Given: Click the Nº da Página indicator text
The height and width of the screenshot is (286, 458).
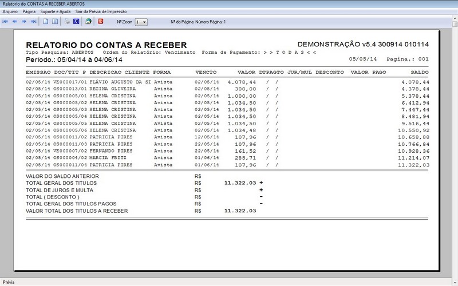Looking at the screenshot, I should [198, 22].
